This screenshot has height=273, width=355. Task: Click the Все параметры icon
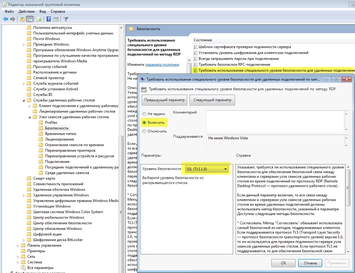(x=23, y=268)
